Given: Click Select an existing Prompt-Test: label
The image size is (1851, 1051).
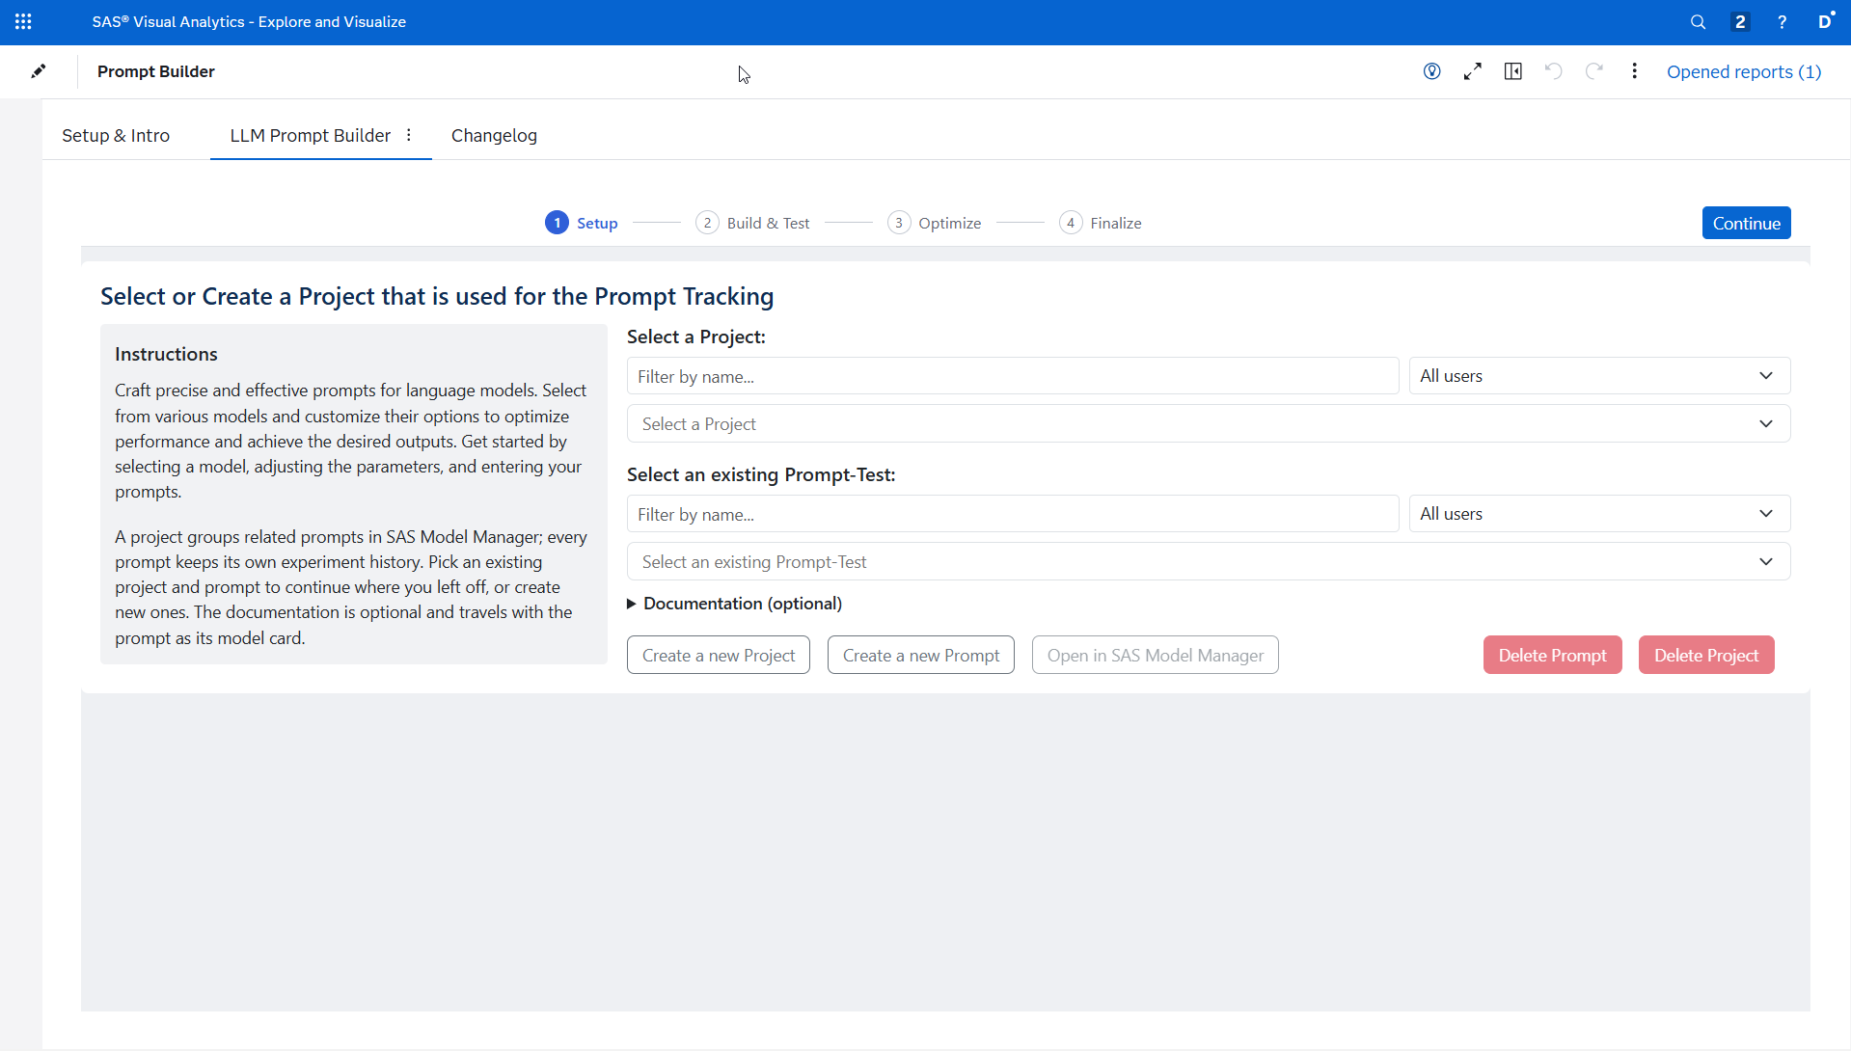Looking at the screenshot, I should tap(761, 474).
